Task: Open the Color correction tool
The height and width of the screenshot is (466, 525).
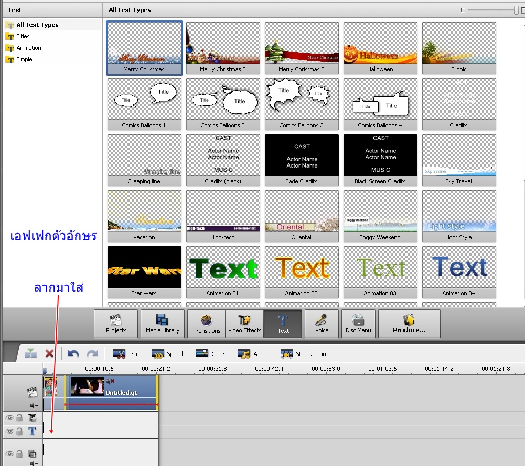Action: [x=210, y=353]
